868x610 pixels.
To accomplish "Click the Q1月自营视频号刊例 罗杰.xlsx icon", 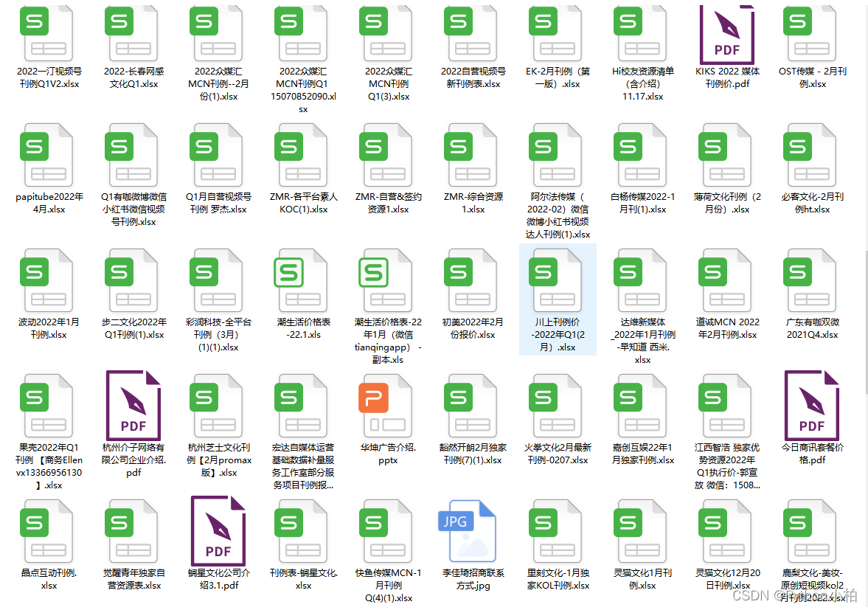I will [216, 156].
